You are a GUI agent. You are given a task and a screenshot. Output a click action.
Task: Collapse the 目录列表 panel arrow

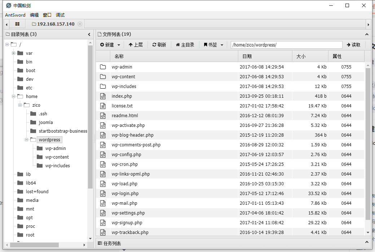click(89, 34)
